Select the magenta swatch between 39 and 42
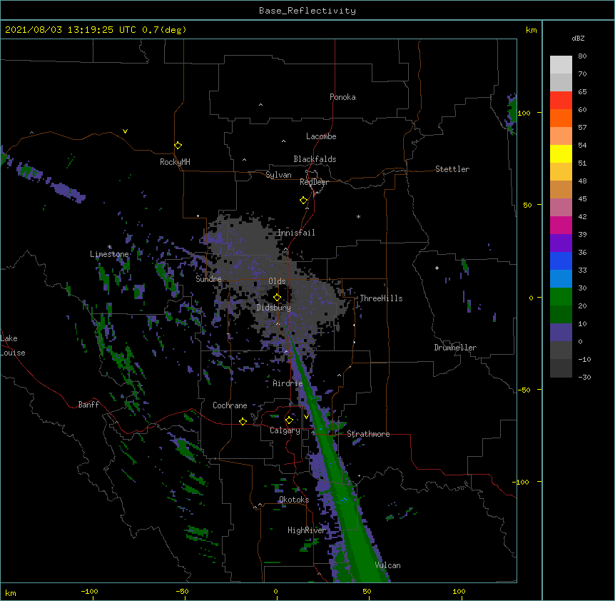The width and height of the screenshot is (615, 601). click(561, 225)
